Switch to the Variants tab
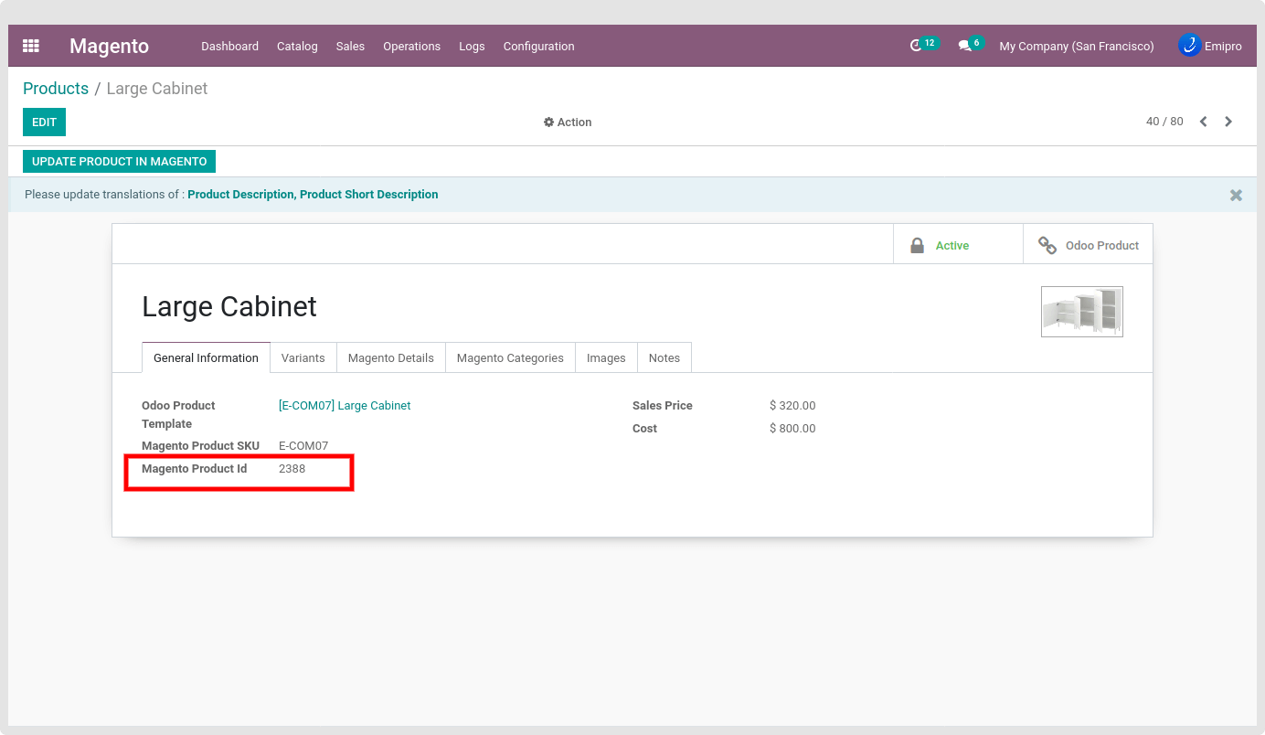Screen dimensions: 1265x735 click(x=303, y=357)
